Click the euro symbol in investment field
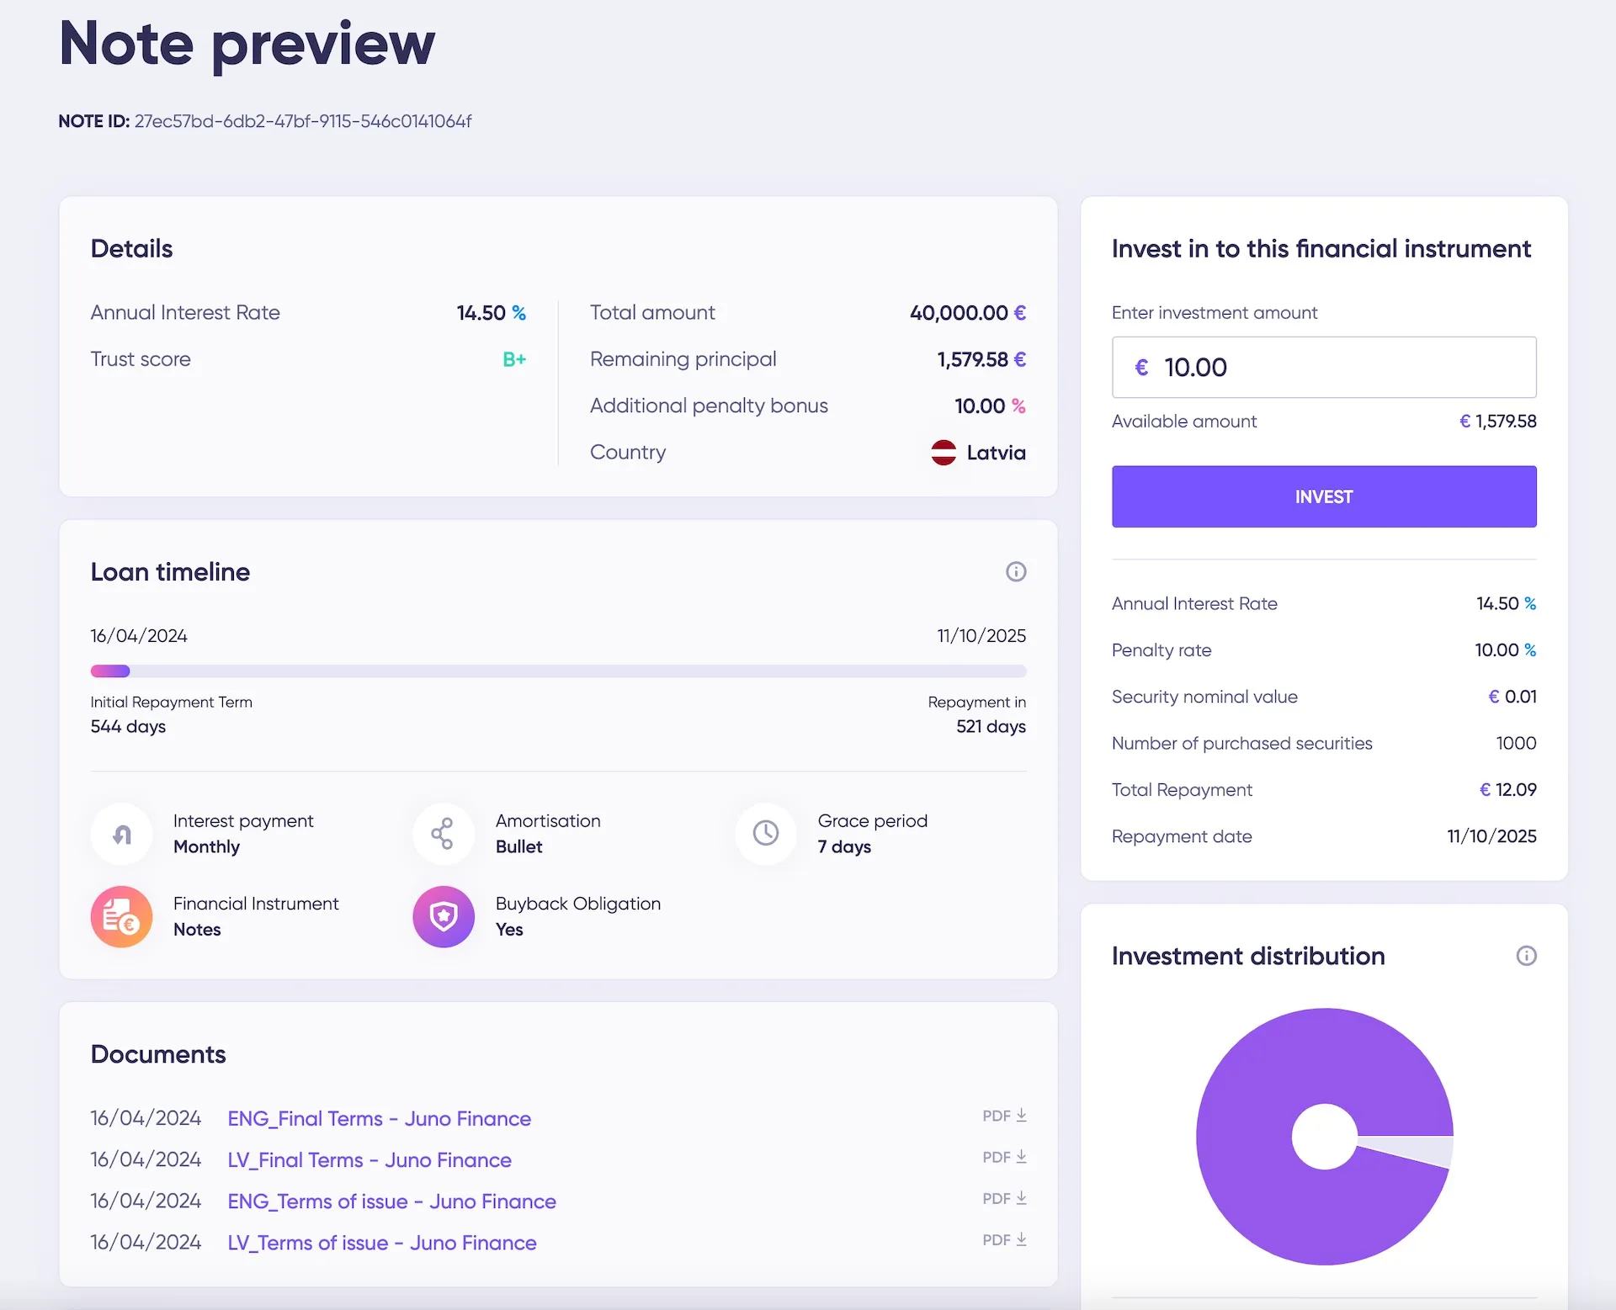 pyautogui.click(x=1141, y=368)
